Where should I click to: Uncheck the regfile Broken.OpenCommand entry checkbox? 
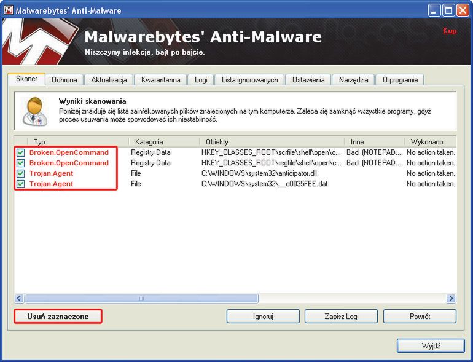point(20,163)
